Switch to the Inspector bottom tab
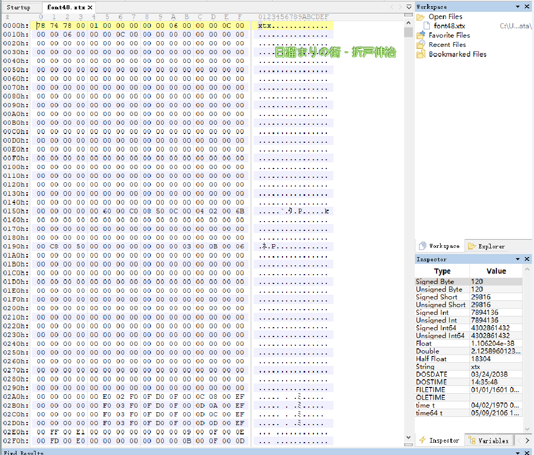Image resolution: width=534 pixels, height=455 pixels. pyautogui.click(x=440, y=441)
